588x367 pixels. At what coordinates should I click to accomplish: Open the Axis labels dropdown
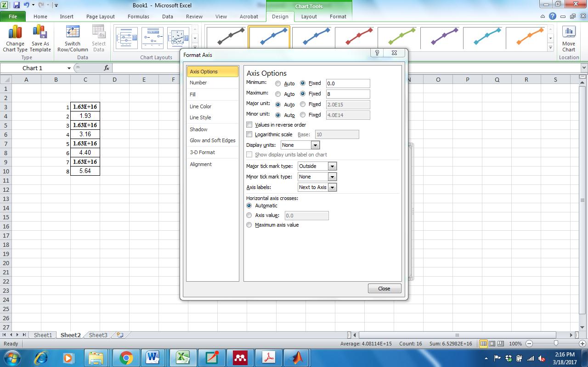(331, 187)
